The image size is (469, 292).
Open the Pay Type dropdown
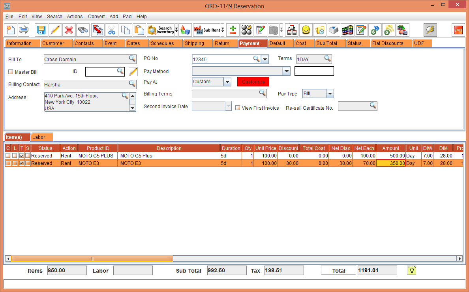[330, 94]
